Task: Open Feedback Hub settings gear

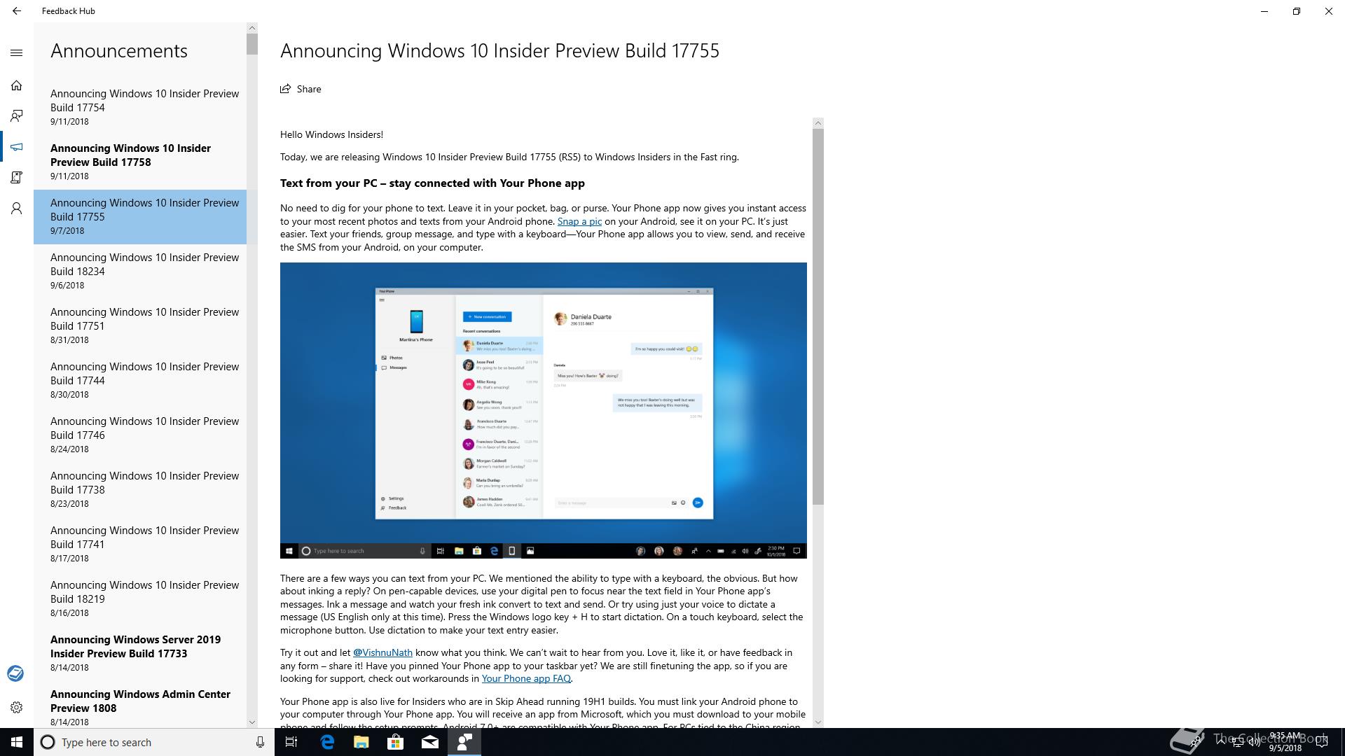Action: click(x=17, y=707)
